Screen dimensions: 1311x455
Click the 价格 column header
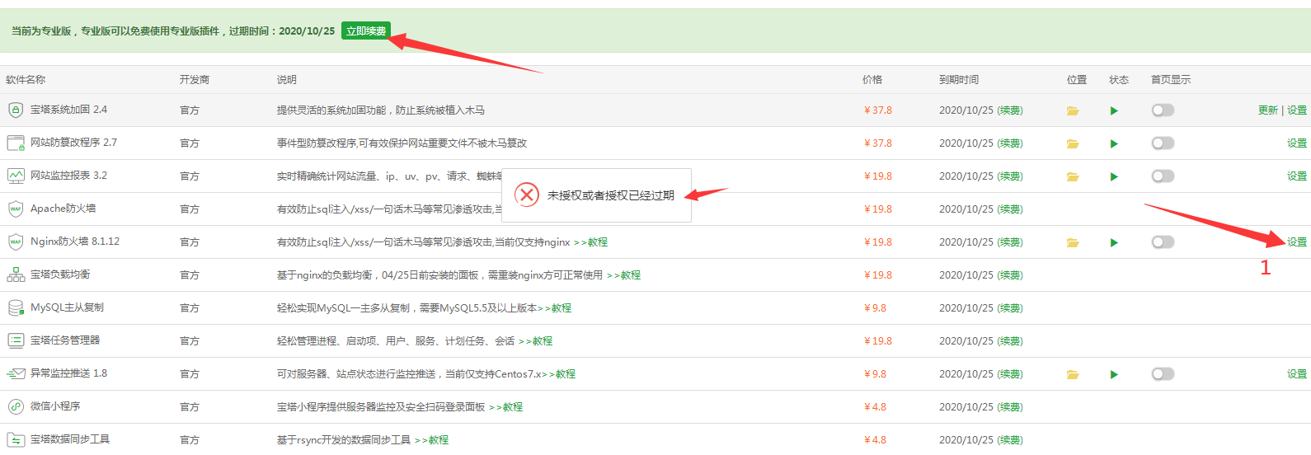coord(872,80)
